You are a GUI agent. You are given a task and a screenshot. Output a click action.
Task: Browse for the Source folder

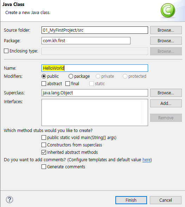pos(166,30)
